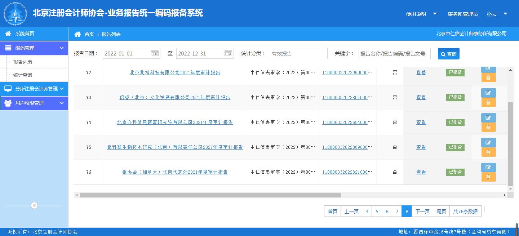The height and width of the screenshot is (236, 519).
Task: Go to page 7 in pagination
Action: click(397, 211)
